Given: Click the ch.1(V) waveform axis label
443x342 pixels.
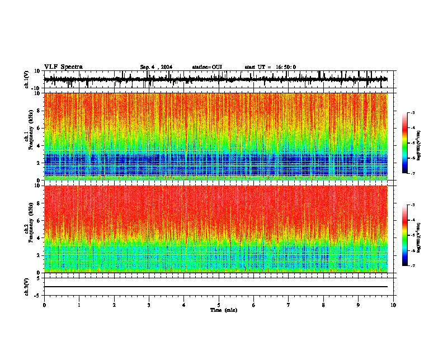Looking at the screenshot, I should point(27,79).
